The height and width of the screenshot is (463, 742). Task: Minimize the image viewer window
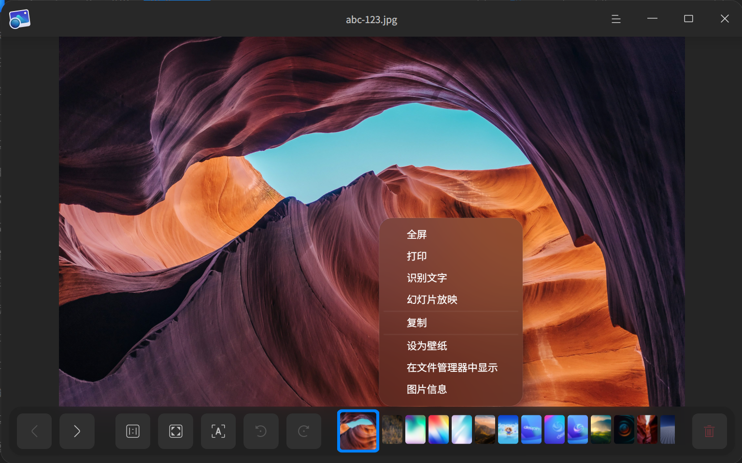coord(652,19)
